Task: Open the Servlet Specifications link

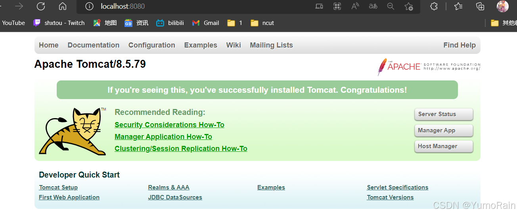Action: point(398,187)
